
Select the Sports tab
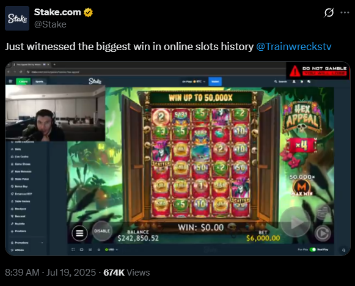click(x=39, y=81)
